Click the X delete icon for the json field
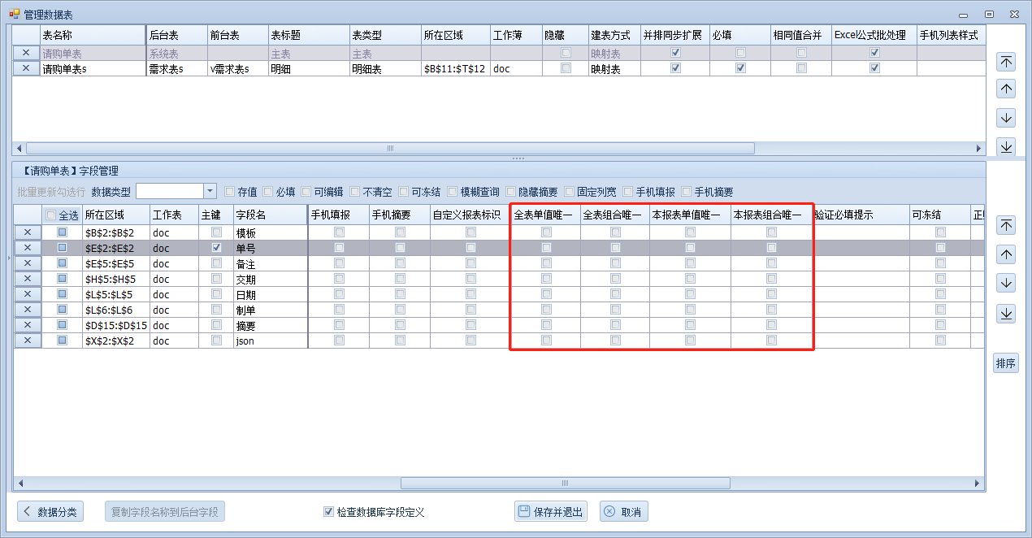Screen dimensions: 1032x538 (28, 341)
